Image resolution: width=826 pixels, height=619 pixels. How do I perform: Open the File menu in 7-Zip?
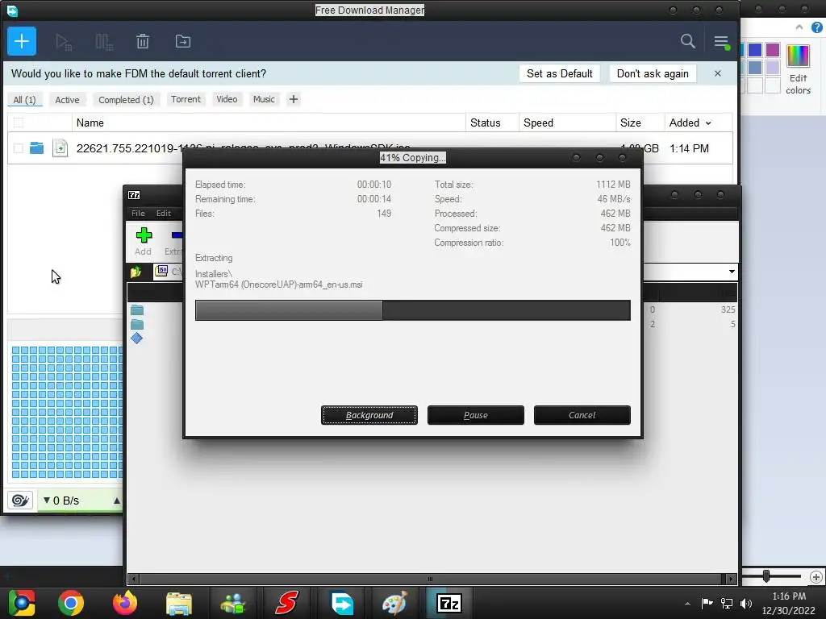138,213
